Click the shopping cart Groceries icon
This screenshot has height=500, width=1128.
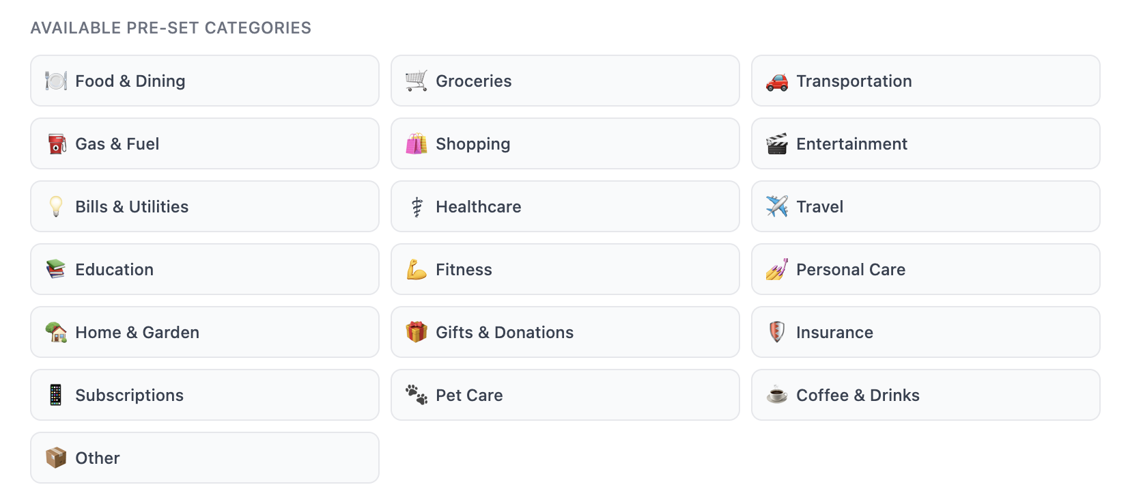pos(417,81)
